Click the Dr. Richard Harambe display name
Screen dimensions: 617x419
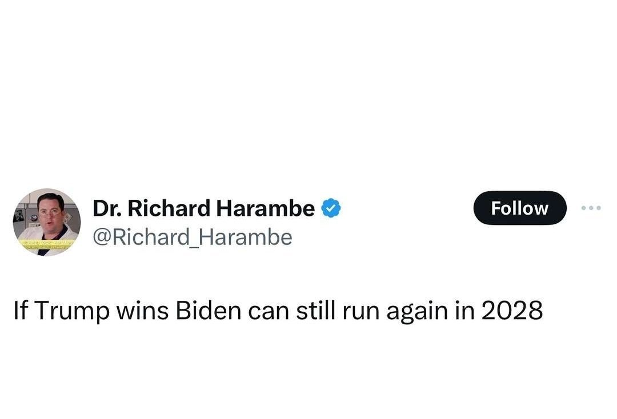click(203, 209)
